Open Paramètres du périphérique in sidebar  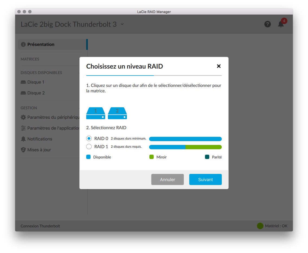click(x=50, y=117)
